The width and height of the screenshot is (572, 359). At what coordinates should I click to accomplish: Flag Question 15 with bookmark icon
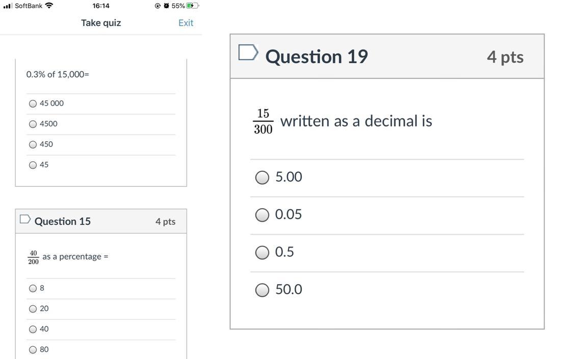(25, 219)
